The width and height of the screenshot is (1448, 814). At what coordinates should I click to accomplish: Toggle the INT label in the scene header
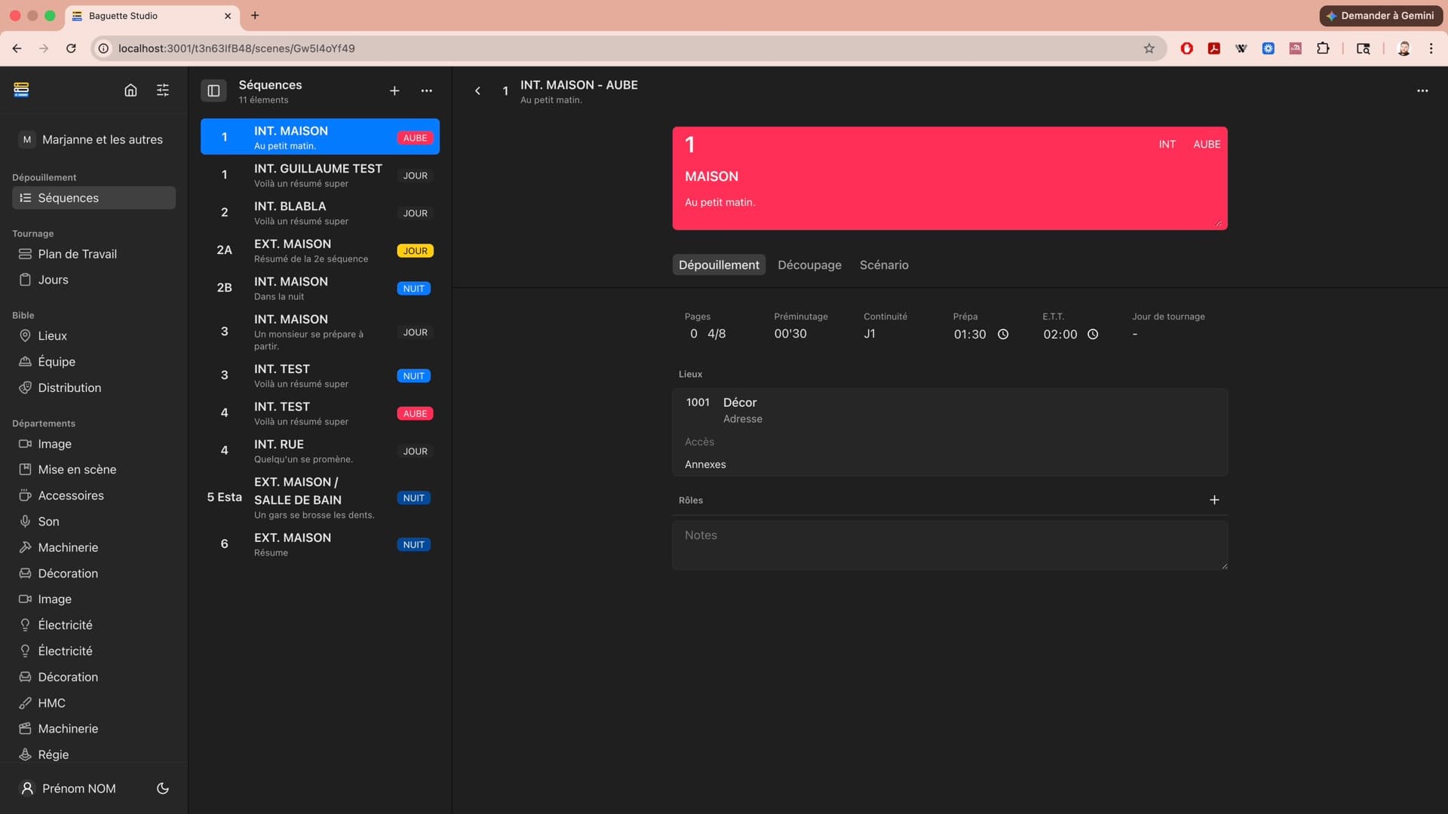pos(1167,145)
